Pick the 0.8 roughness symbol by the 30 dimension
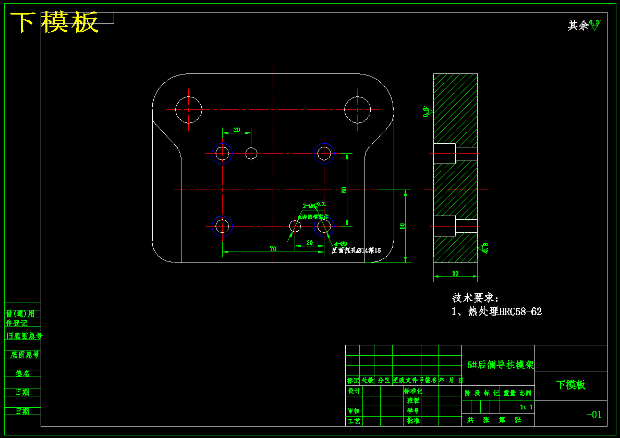This screenshot has height=438, width=620. [483, 248]
